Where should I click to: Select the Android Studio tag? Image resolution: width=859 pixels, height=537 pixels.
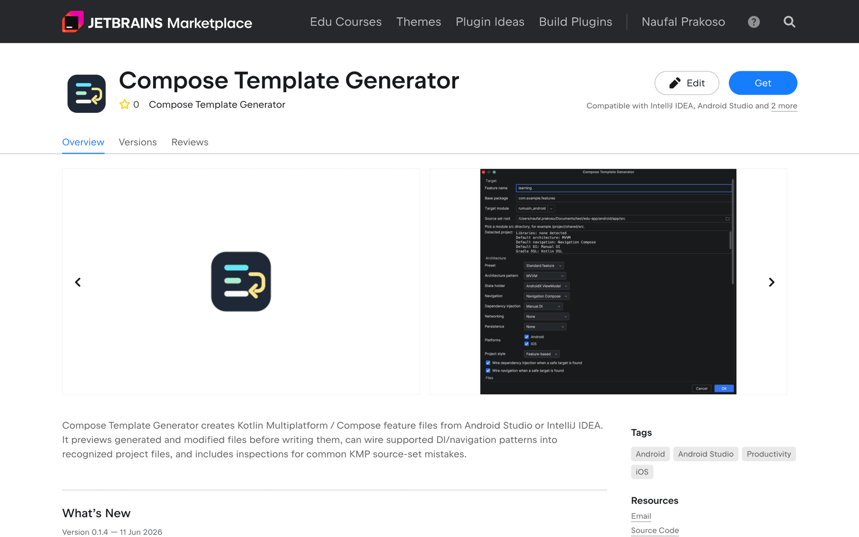[x=706, y=454]
